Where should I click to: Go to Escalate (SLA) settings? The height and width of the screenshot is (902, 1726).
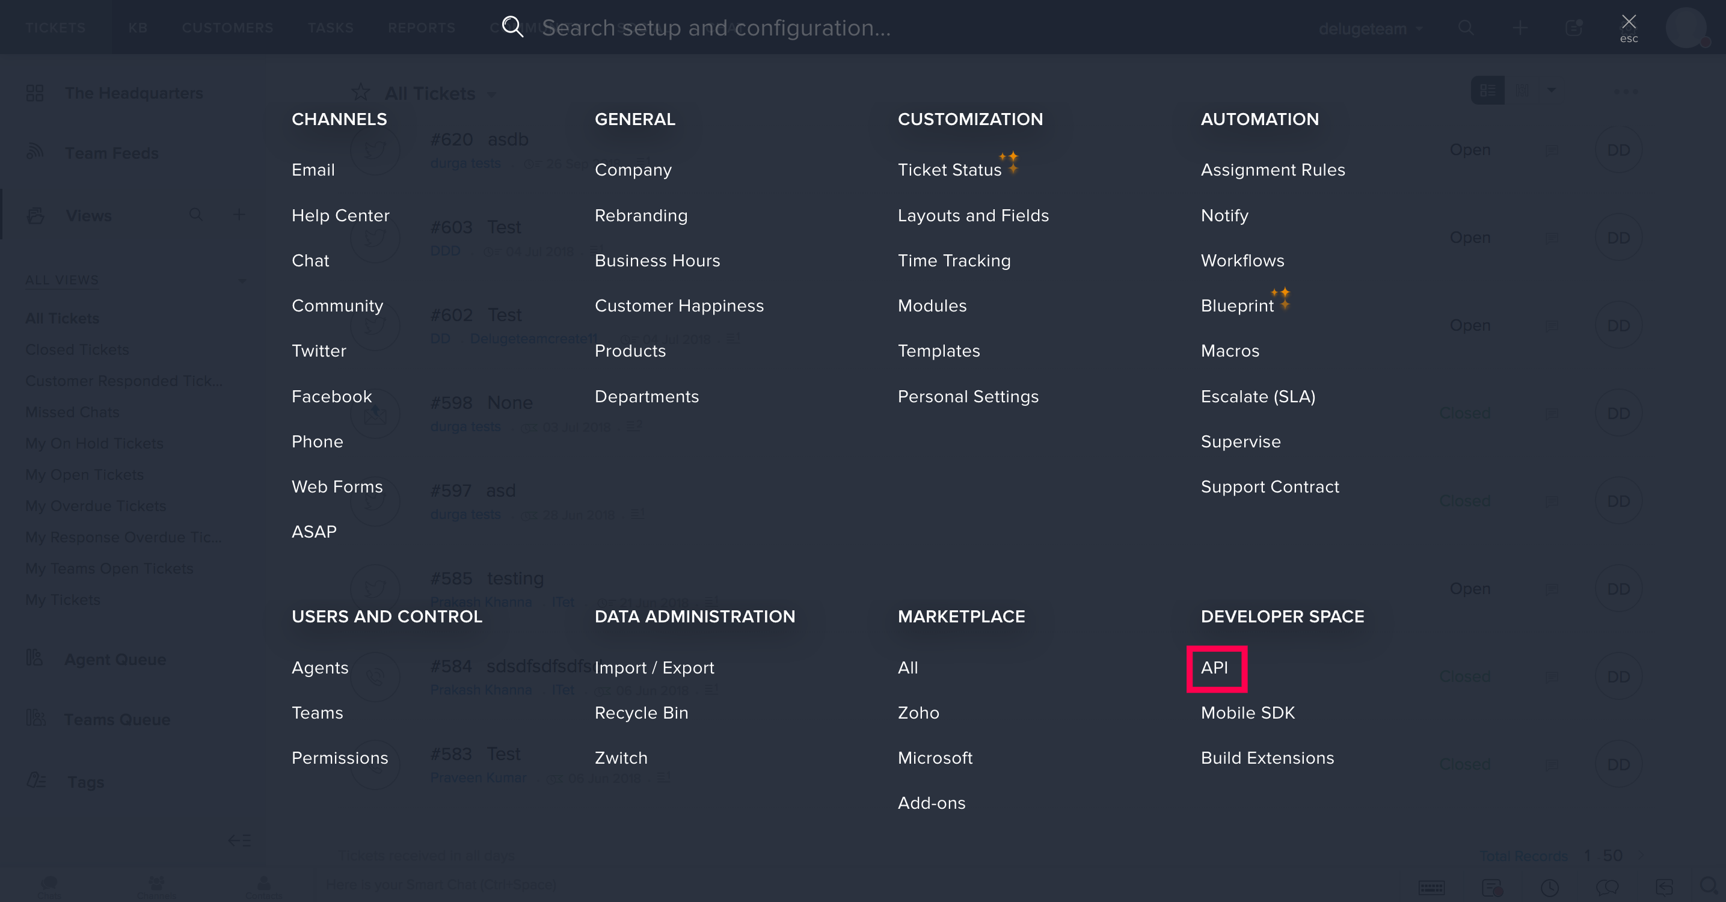[1258, 396]
